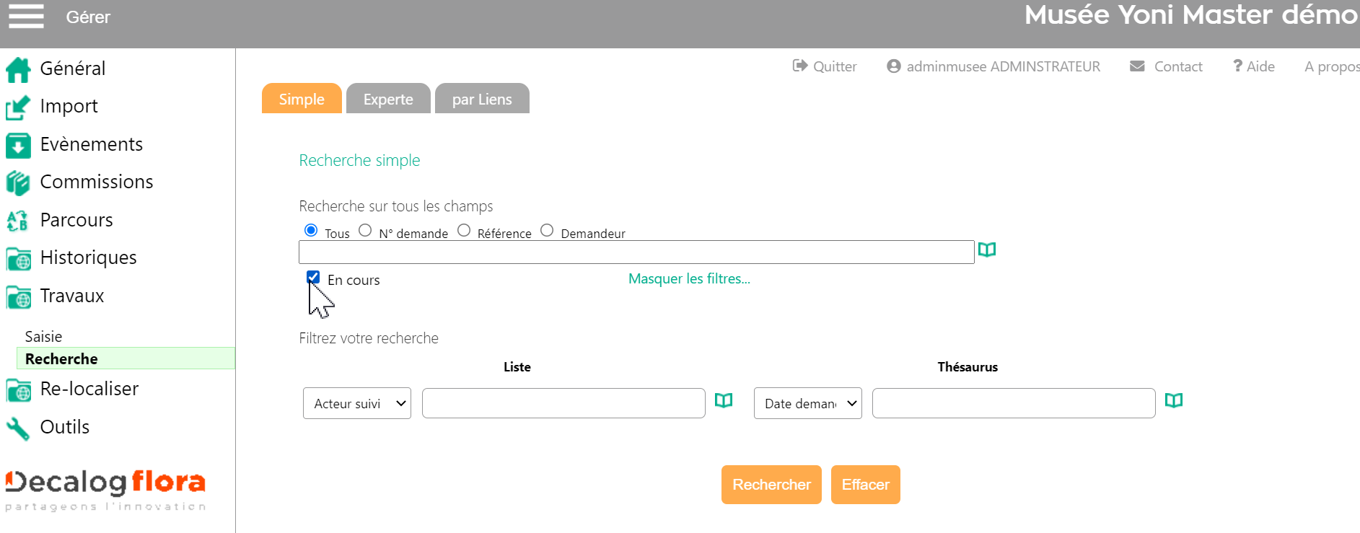Image resolution: width=1360 pixels, height=533 pixels.
Task: Click into the main search text field
Action: [636, 252]
